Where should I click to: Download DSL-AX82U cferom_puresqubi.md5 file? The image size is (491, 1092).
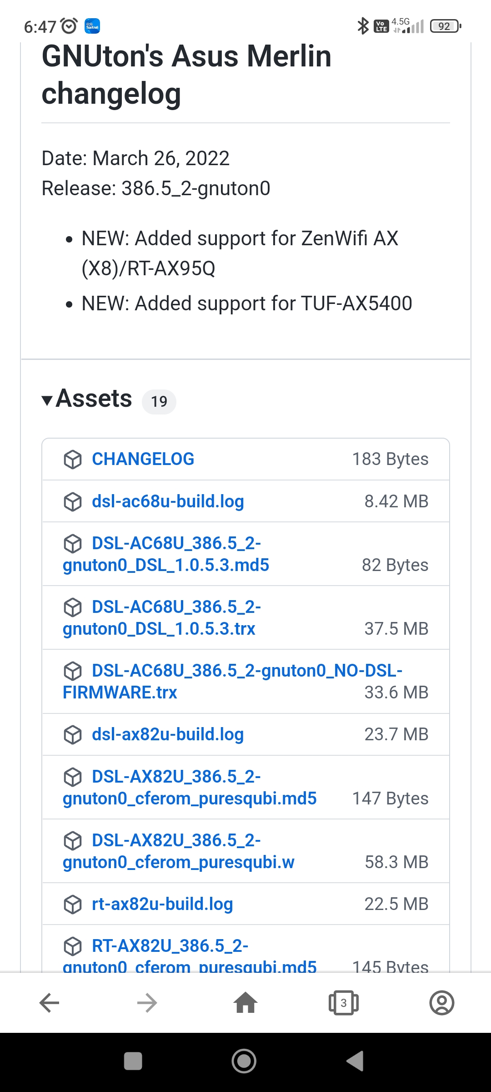point(190,788)
